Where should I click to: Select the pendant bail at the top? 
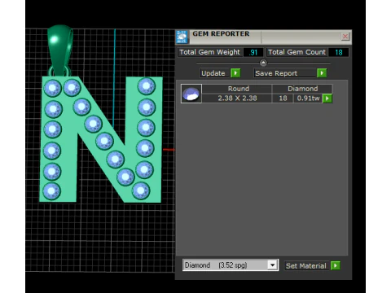[x=60, y=50]
